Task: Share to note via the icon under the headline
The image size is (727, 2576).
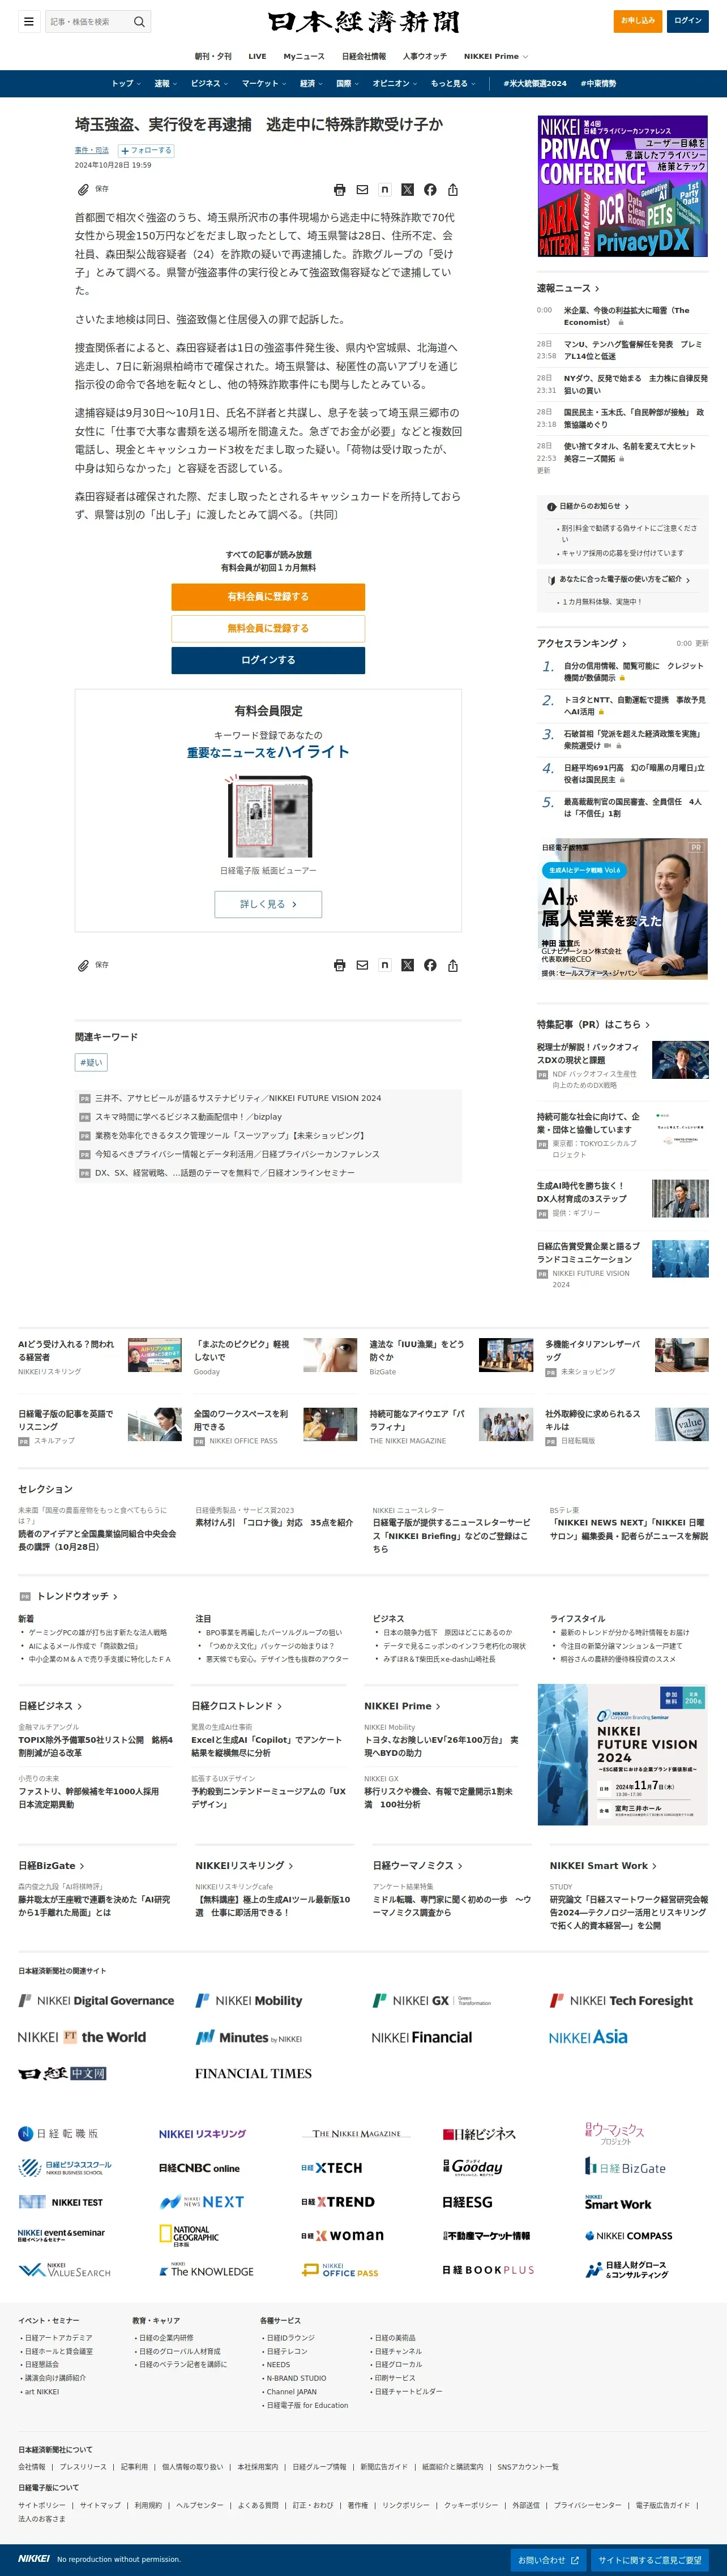Action: (x=385, y=189)
